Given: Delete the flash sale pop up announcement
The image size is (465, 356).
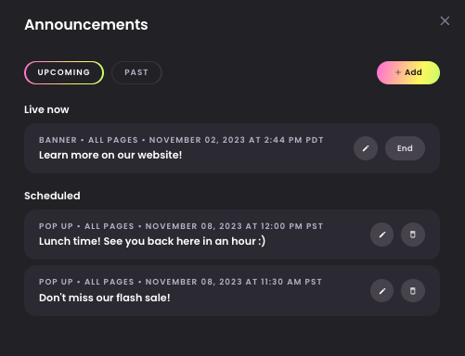Looking at the screenshot, I should click(x=413, y=291).
